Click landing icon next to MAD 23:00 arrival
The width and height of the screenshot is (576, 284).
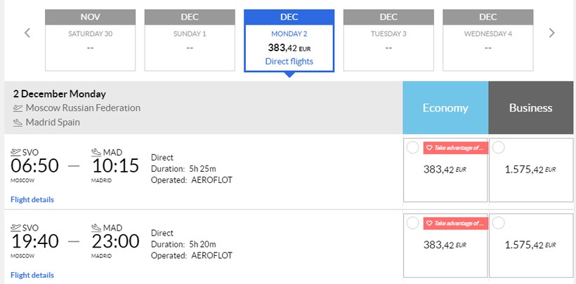(x=96, y=228)
